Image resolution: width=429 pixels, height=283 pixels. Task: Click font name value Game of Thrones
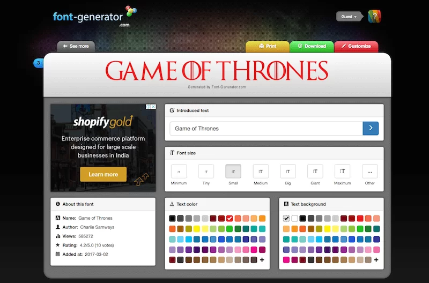point(95,218)
